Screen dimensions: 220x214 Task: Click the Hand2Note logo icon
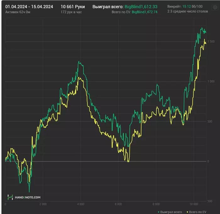(x=9, y=197)
